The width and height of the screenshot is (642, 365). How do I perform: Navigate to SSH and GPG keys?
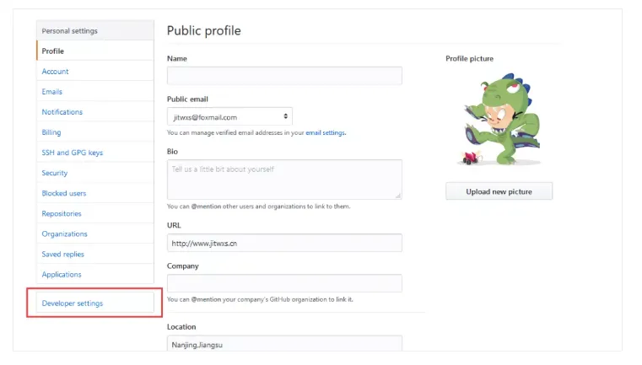(73, 153)
